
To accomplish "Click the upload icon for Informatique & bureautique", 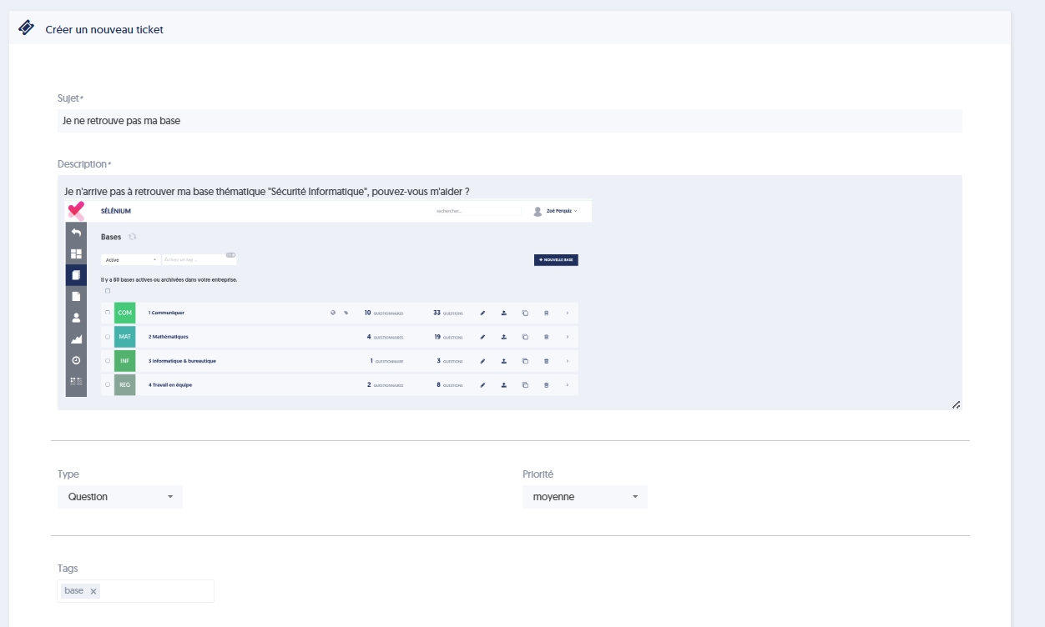I will pos(504,361).
